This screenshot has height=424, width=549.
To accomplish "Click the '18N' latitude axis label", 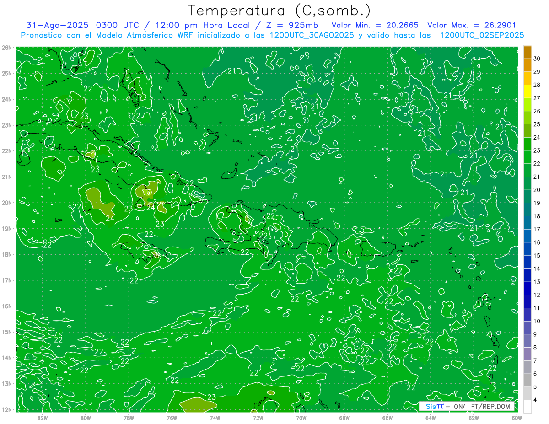I will (x=6, y=254).
